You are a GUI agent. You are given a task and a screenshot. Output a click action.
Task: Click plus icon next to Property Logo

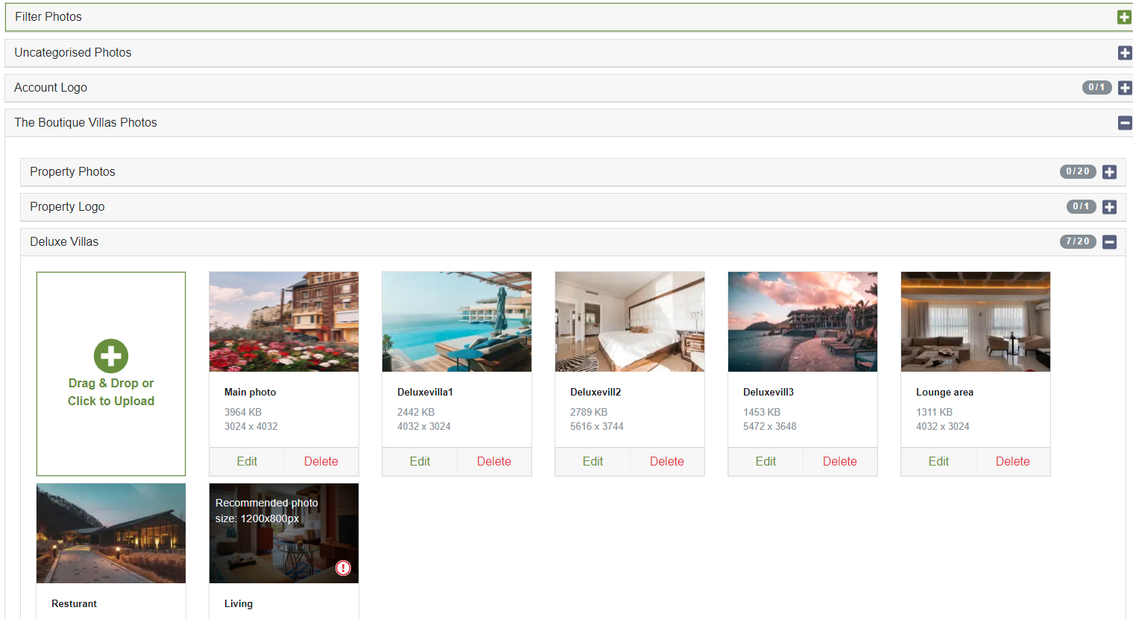1109,206
